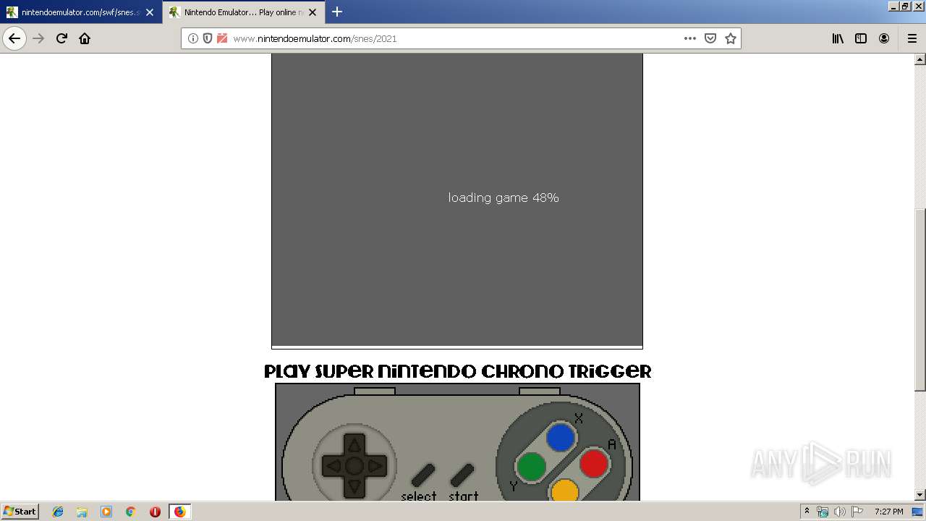Click the scrollbar down arrow
This screenshot has width=926, height=521.
click(x=920, y=495)
